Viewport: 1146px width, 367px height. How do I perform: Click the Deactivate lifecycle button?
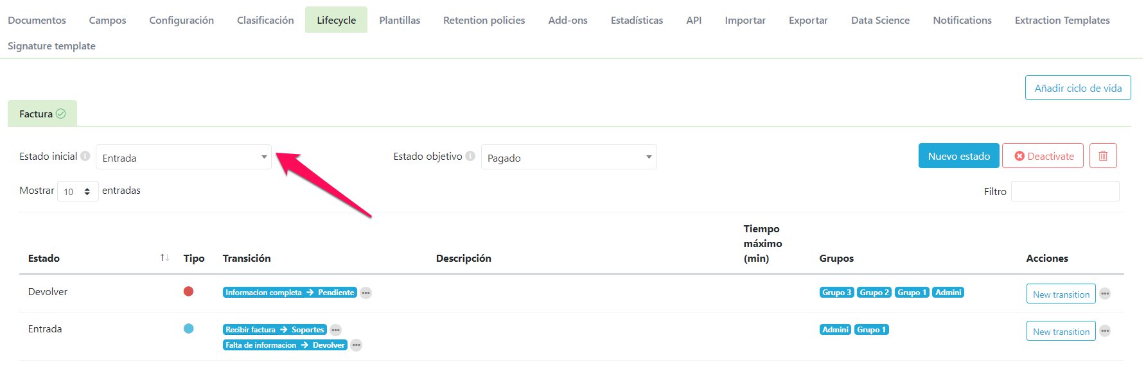(1043, 156)
